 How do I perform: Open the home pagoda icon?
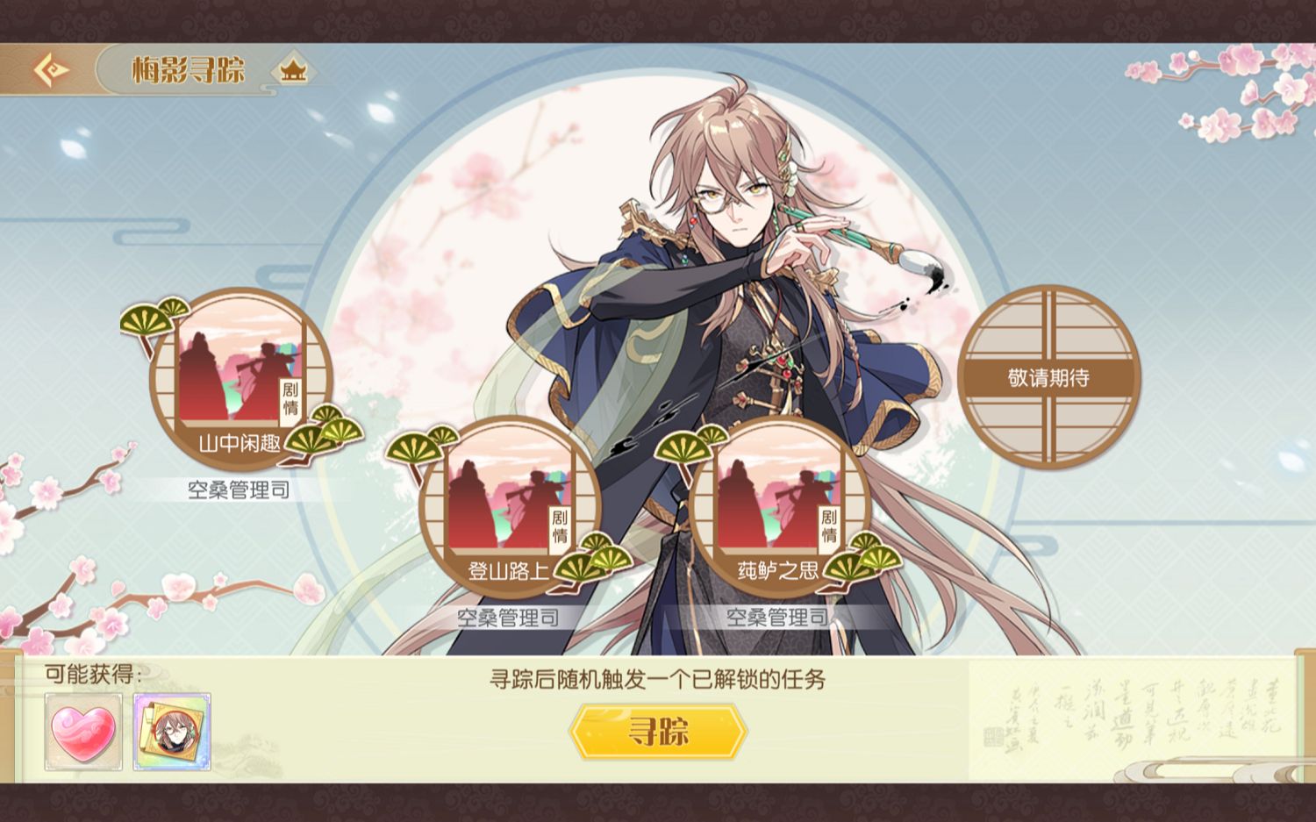[293, 70]
